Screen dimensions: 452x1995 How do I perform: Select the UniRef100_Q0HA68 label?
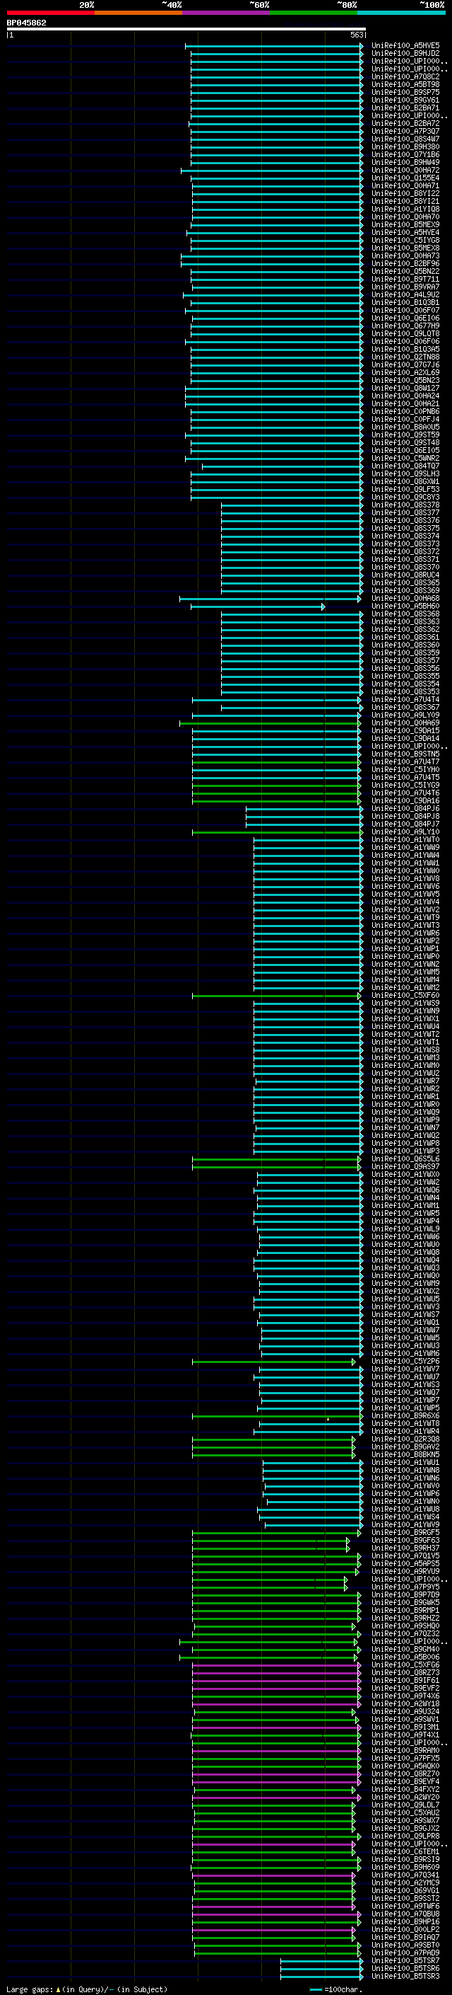pos(405,598)
